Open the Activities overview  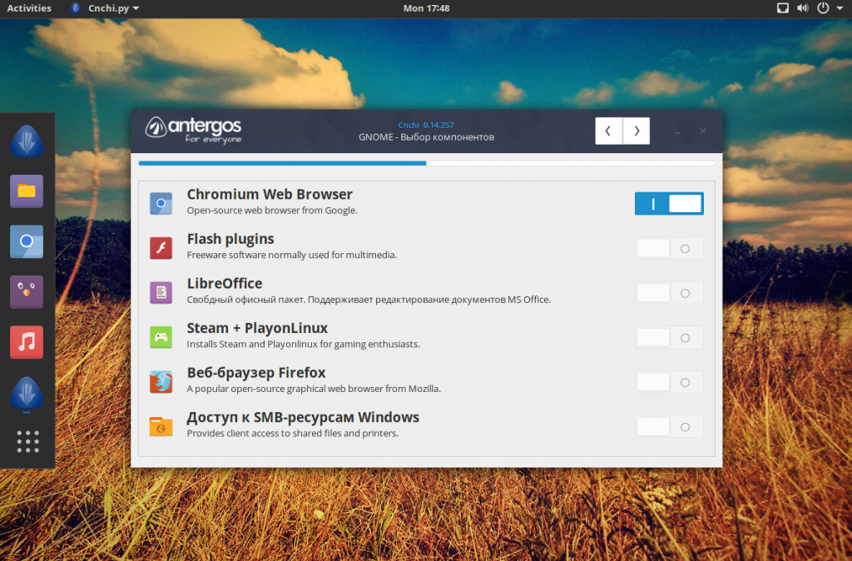[x=29, y=8]
